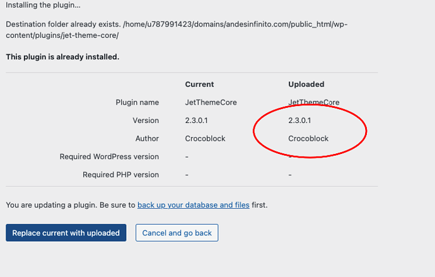This screenshot has width=435, height=277.
Task: Click the Required WordPress version label
Action: click(x=109, y=156)
